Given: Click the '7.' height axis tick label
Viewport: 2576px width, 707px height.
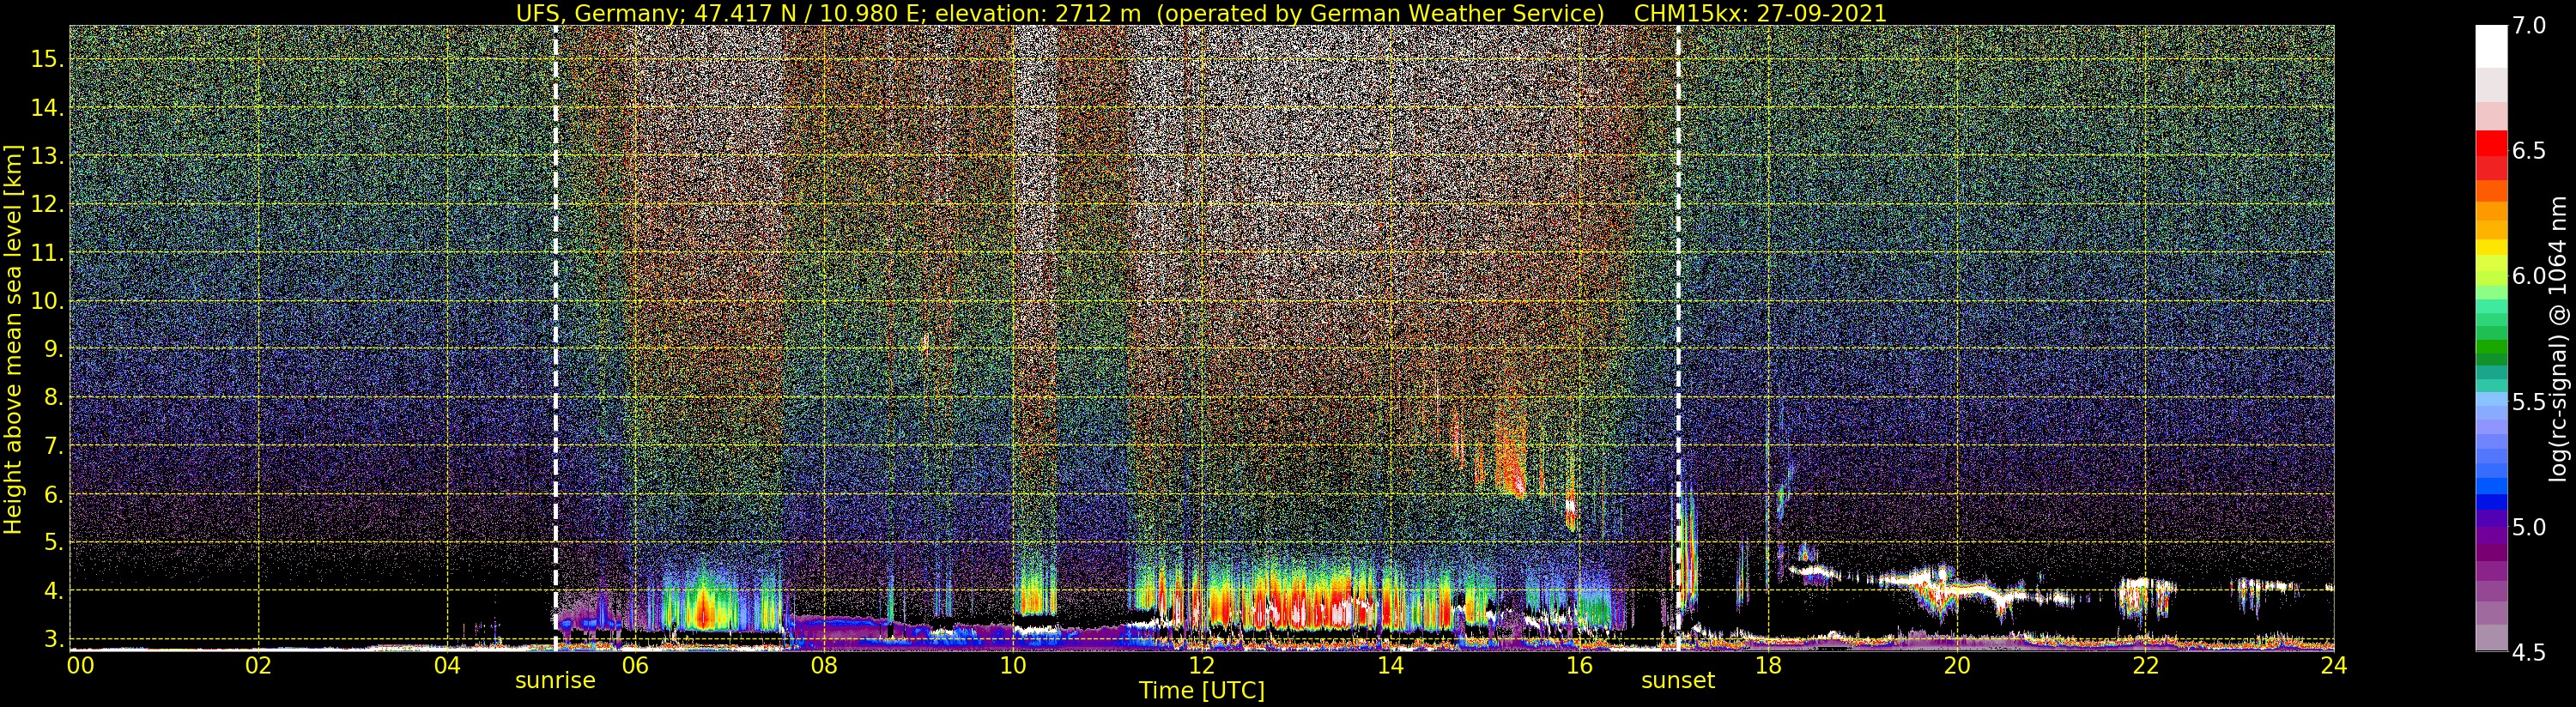Looking at the screenshot, I should click(54, 446).
